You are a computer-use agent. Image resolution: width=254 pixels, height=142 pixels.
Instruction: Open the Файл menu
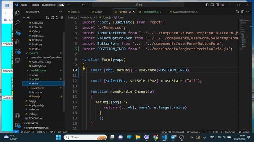click(24, 5)
